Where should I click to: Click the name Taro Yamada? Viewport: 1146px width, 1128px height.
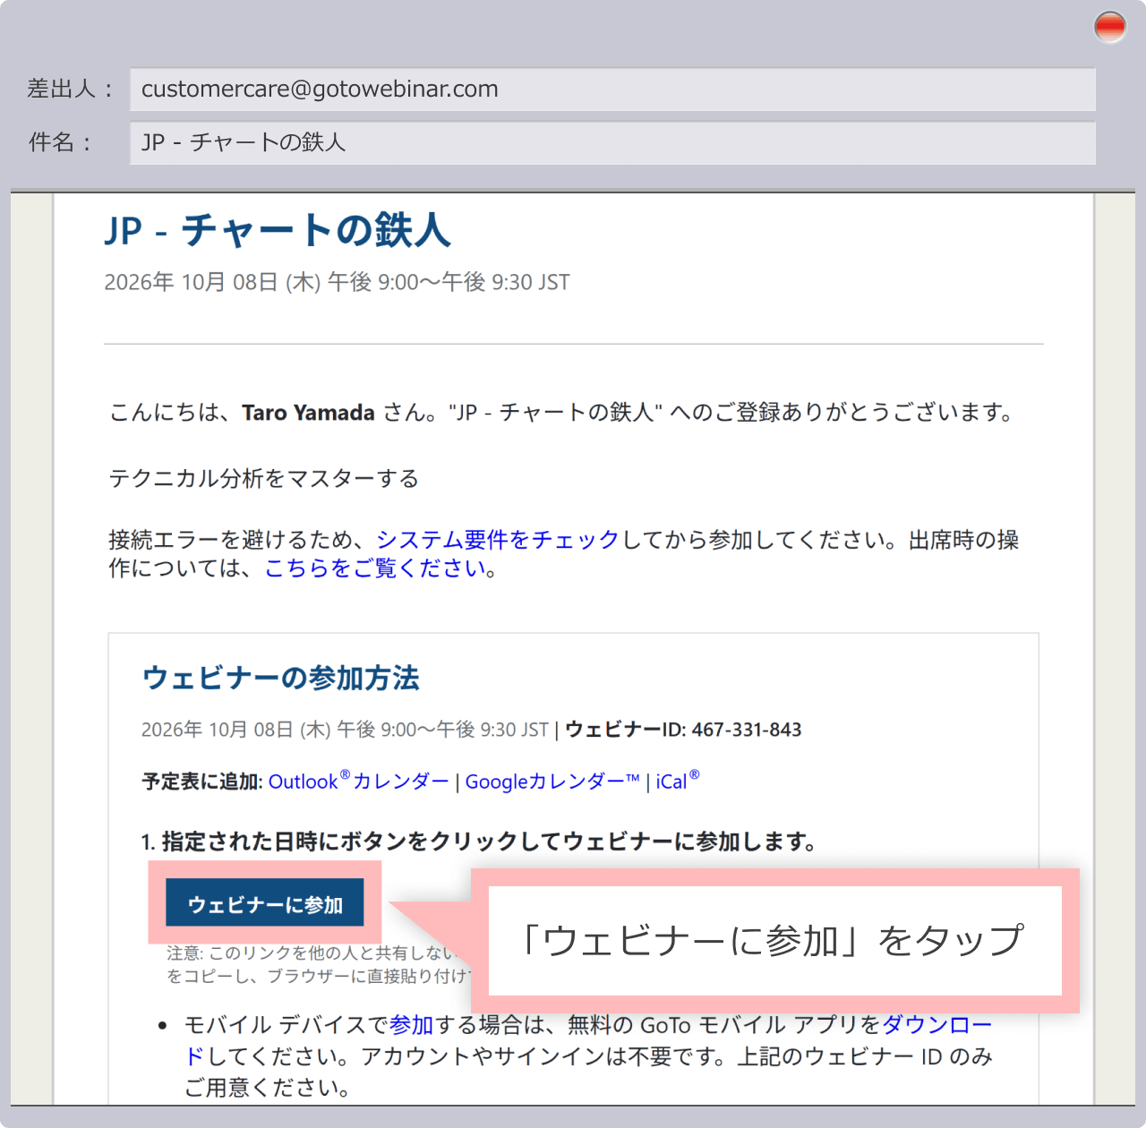coord(308,413)
